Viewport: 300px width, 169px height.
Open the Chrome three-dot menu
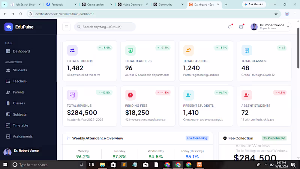[x=295, y=14]
